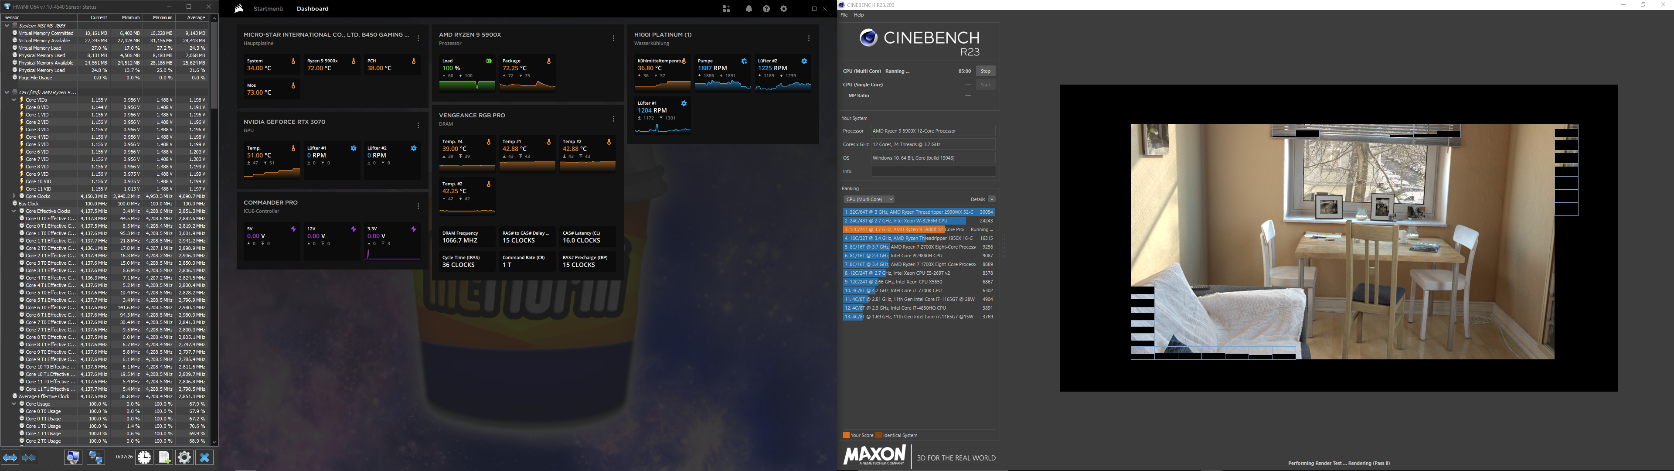1674x471 pixels.
Task: Open CPU (Multi Core) ranking dropdown
Action: [x=870, y=199]
